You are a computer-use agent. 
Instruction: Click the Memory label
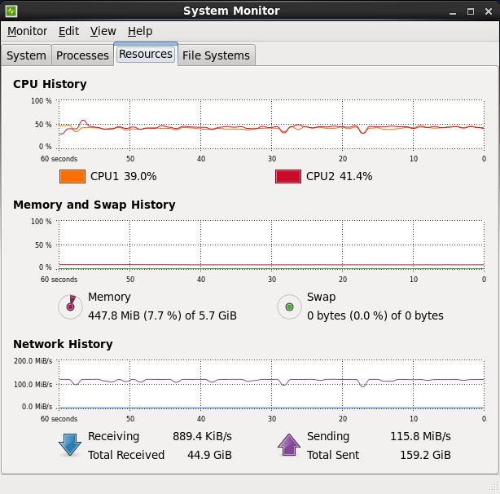click(x=109, y=297)
